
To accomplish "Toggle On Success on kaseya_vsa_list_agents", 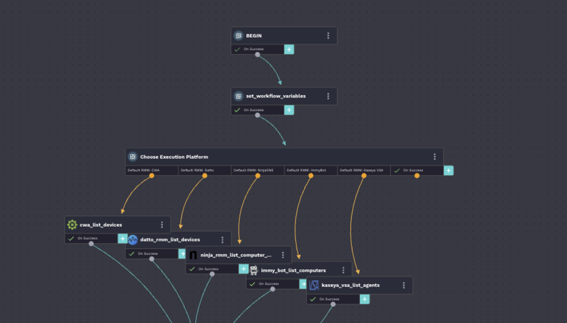I will 313,299.
